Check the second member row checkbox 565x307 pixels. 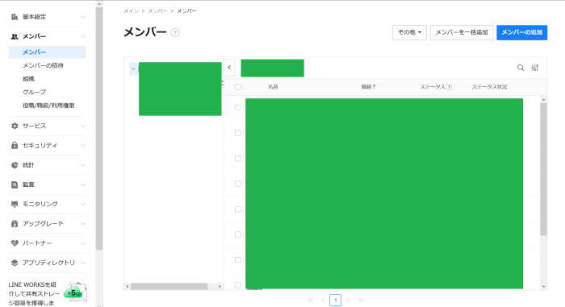(x=238, y=133)
